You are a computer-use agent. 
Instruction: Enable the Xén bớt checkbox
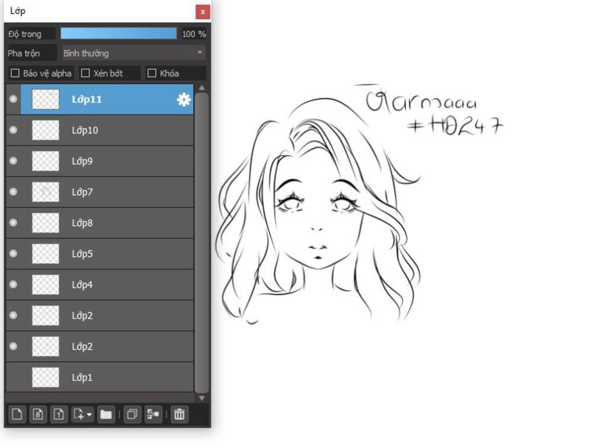[85, 73]
